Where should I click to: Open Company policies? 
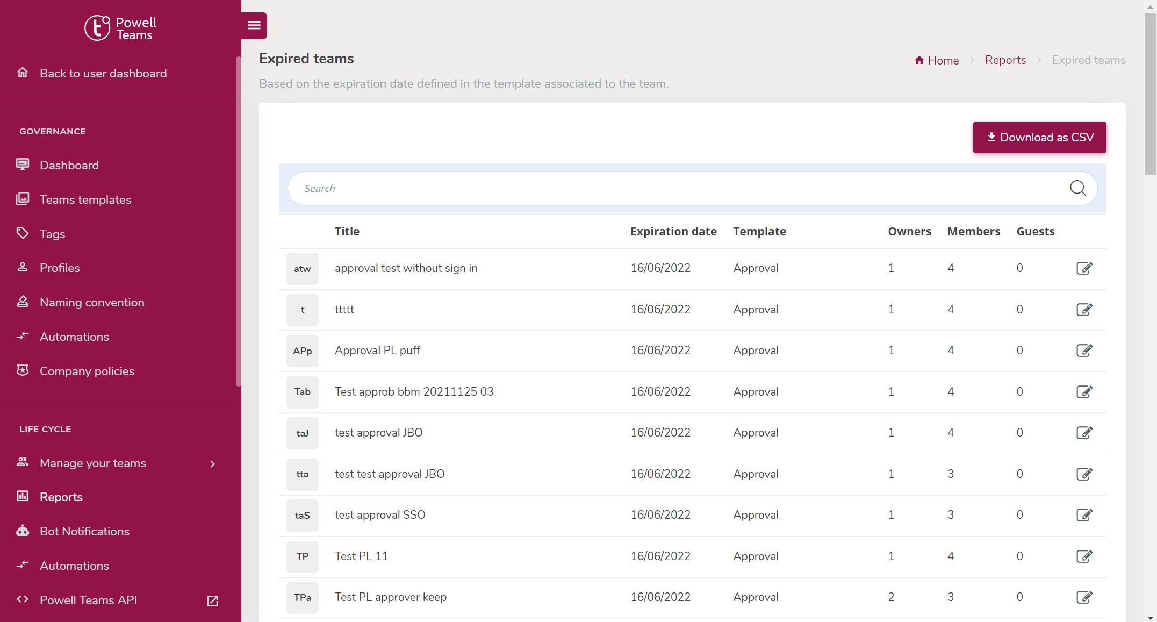[87, 371]
